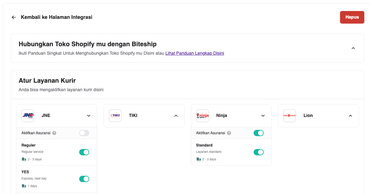This screenshot has height=194, width=370.
Task: Click the red Hapus button
Action: click(352, 17)
